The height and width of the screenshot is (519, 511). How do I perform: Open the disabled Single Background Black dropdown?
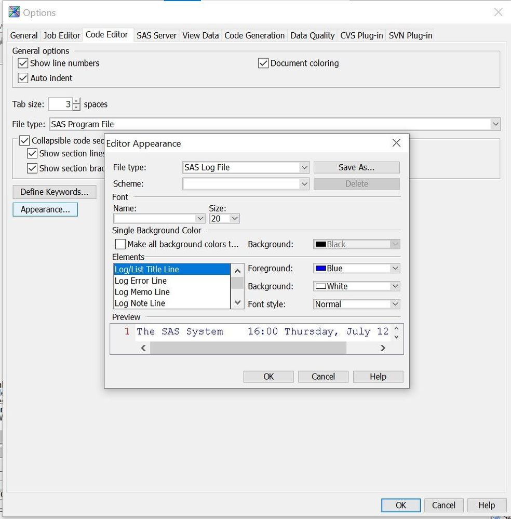(395, 244)
